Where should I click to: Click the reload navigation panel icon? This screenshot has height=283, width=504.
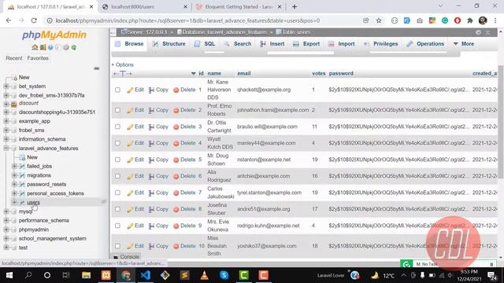coord(73,47)
